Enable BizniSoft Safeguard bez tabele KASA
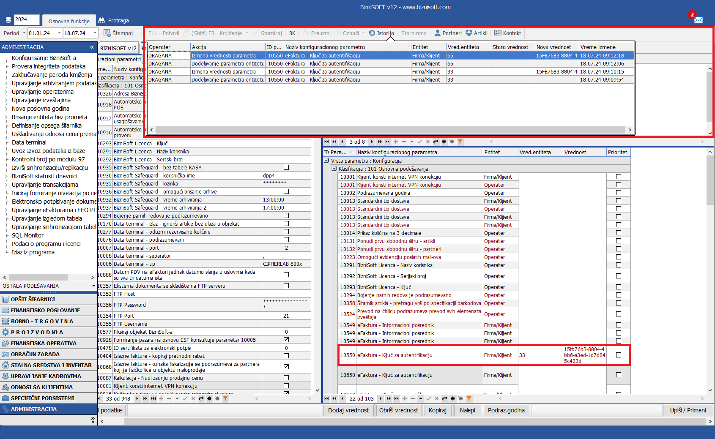 (286, 167)
